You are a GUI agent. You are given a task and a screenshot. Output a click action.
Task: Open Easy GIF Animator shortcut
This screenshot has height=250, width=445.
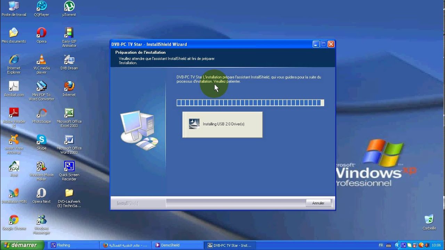[69, 38]
